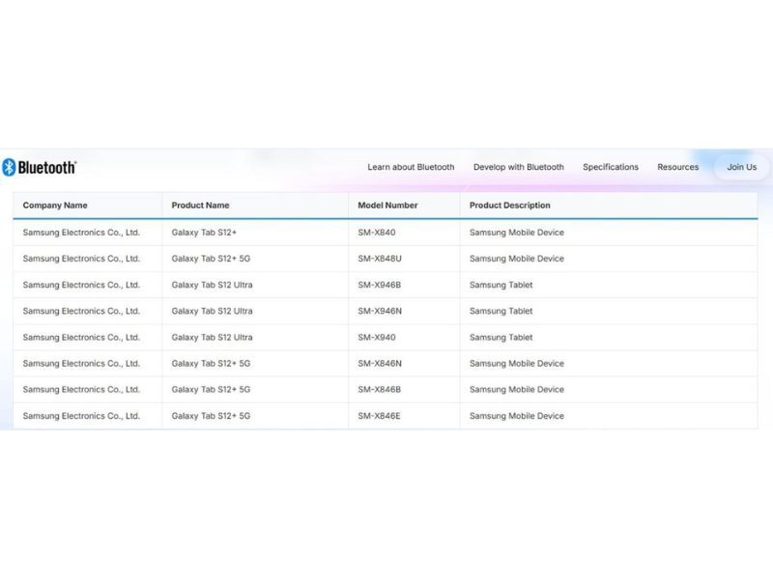Image resolution: width=773 pixels, height=579 pixels.
Task: Select model number SM-X840
Action: point(377,233)
